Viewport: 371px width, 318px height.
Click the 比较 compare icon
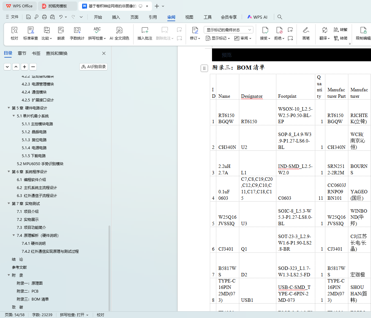coord(47,30)
